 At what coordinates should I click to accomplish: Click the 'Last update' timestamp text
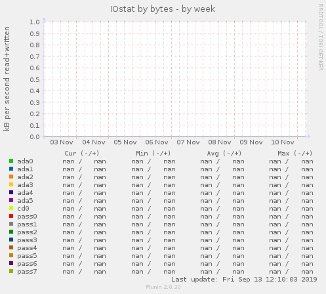click(x=244, y=280)
